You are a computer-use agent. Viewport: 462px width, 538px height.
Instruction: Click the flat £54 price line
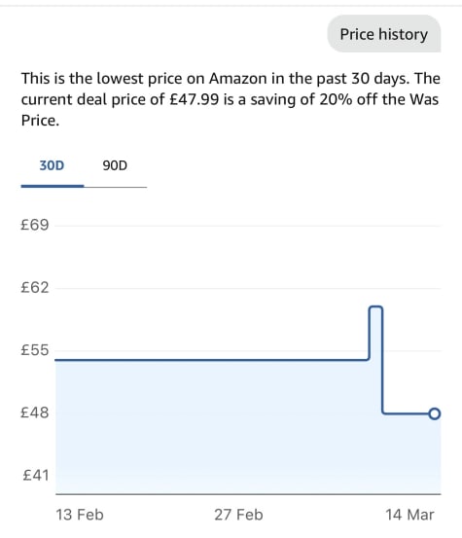coord(212,360)
